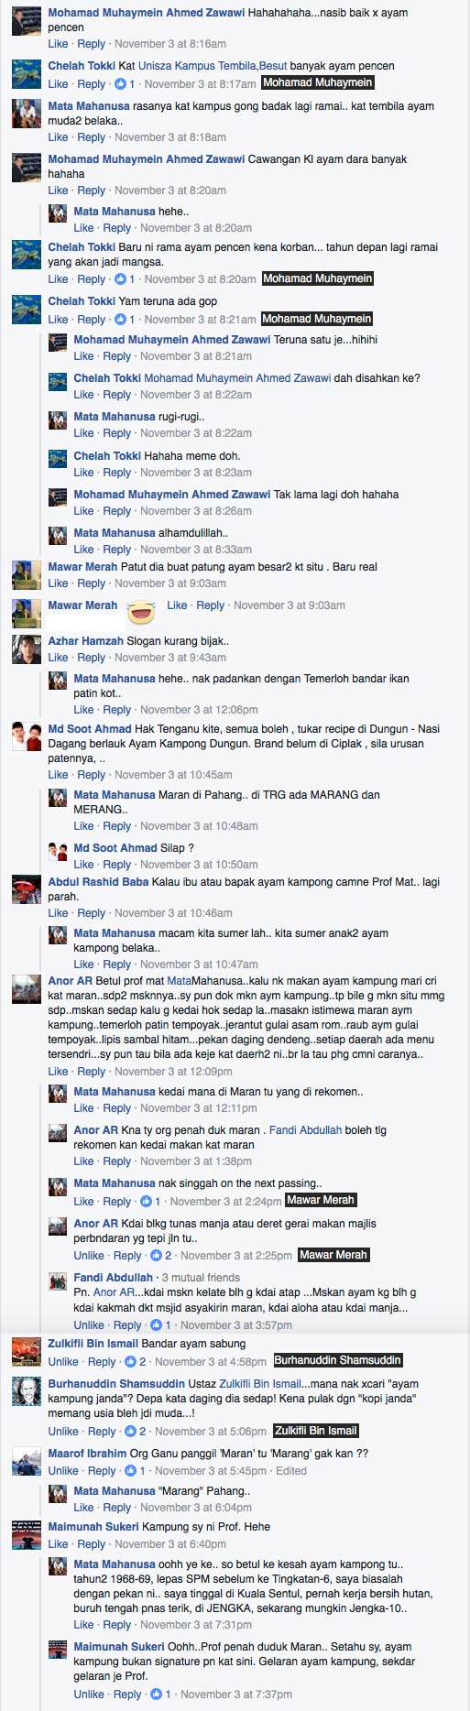Screen dimensions: 470x1711
Task: Unlike Zulkifli Bin Ismail's Bandar ayam sabung comment
Action: click(63, 1362)
